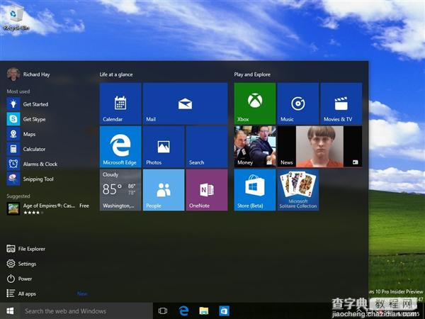425x319 pixels.
Task: Open the Money live tile
Action: (x=255, y=147)
